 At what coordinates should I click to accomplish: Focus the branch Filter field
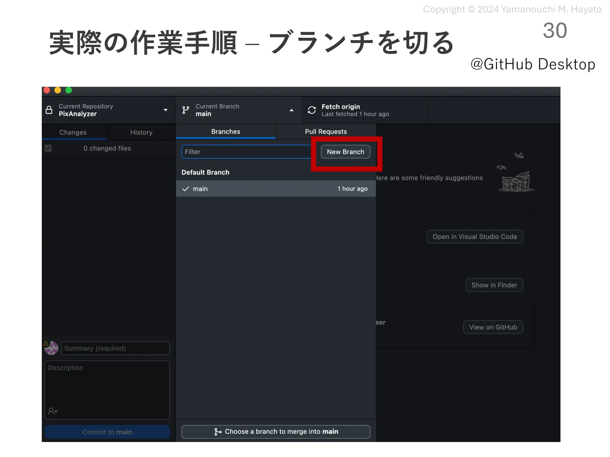(x=247, y=152)
